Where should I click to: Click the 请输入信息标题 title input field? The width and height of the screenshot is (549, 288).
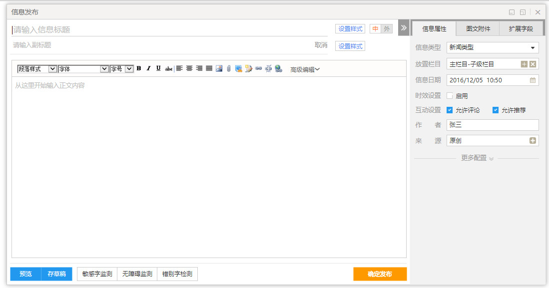170,29
